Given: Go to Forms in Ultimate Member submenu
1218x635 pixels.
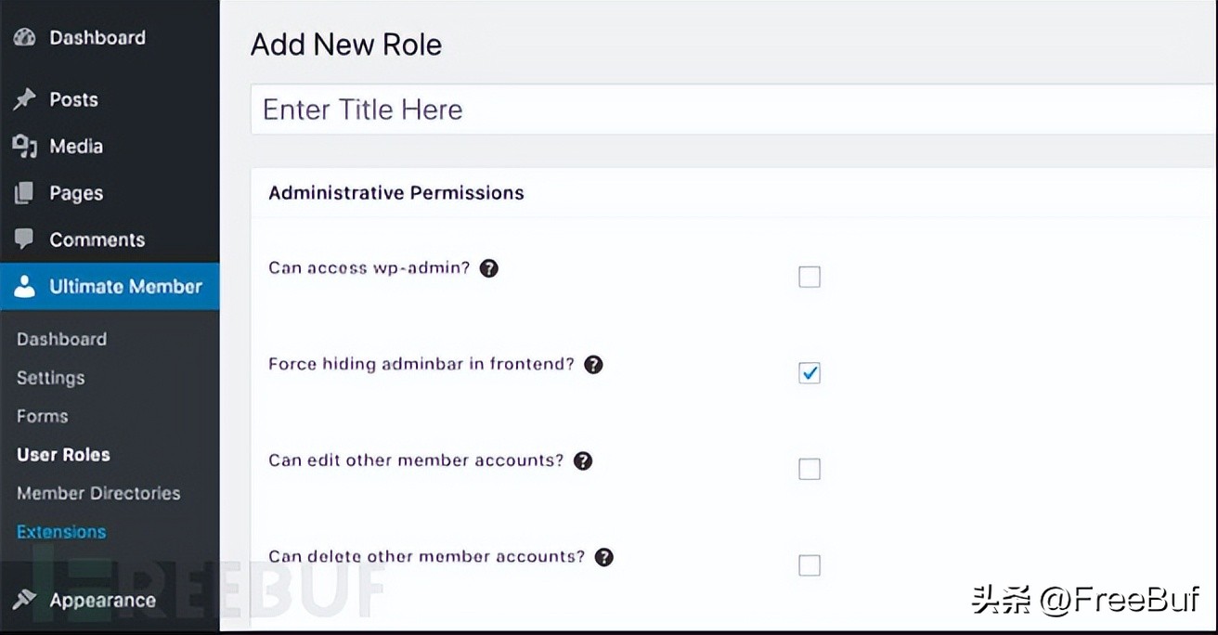Looking at the screenshot, I should [43, 416].
